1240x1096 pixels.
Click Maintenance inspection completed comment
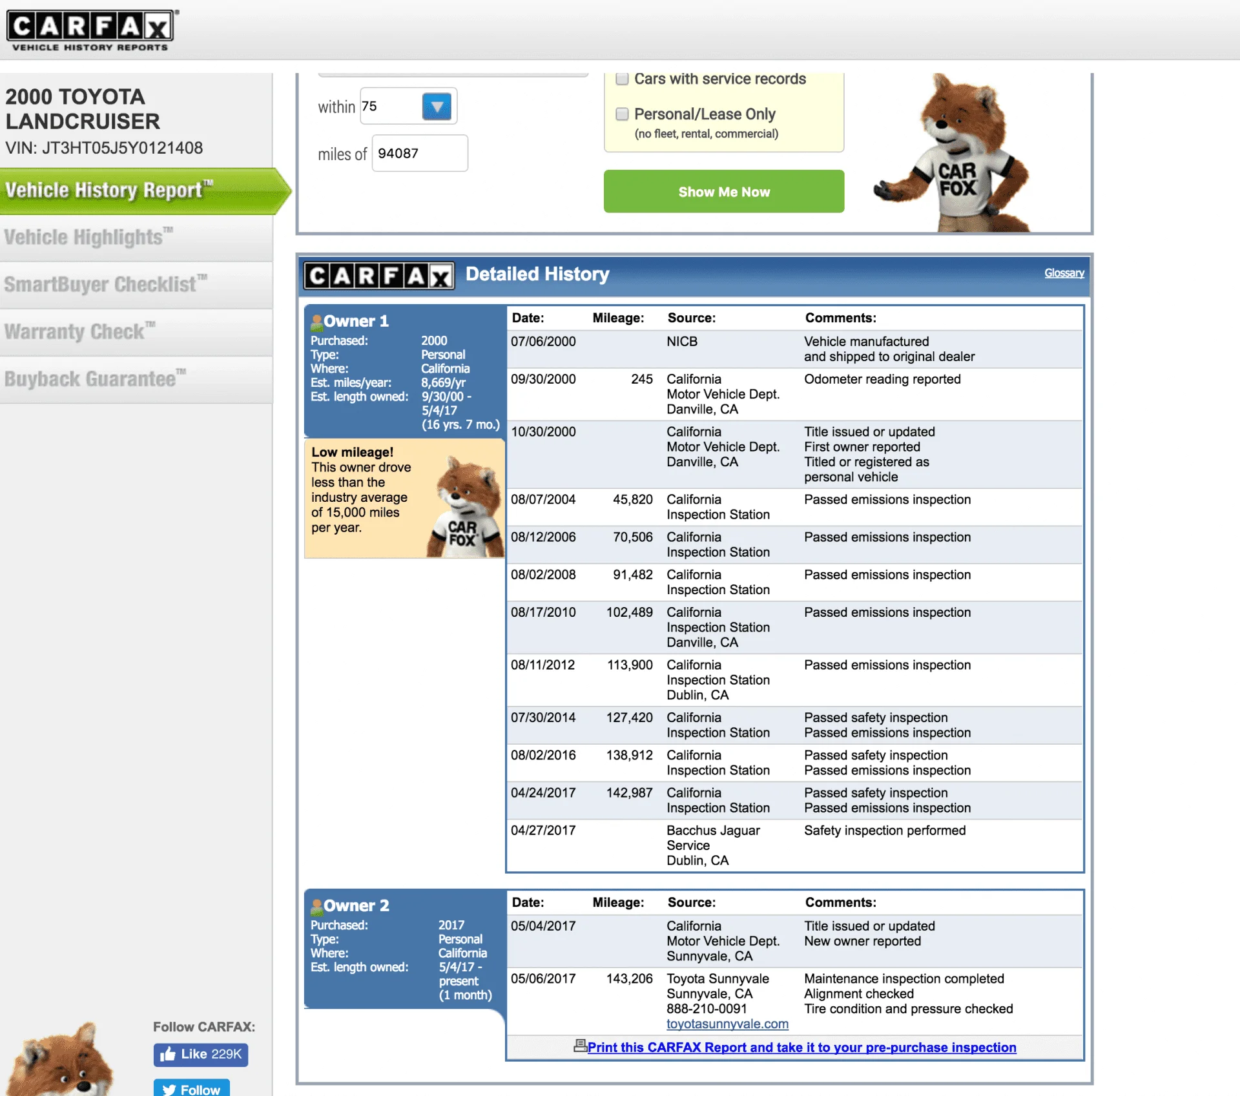coord(904,979)
